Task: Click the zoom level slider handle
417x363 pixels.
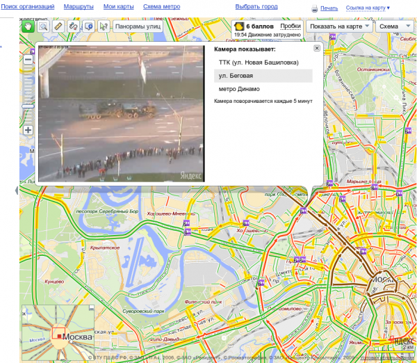Action: tap(28, 106)
